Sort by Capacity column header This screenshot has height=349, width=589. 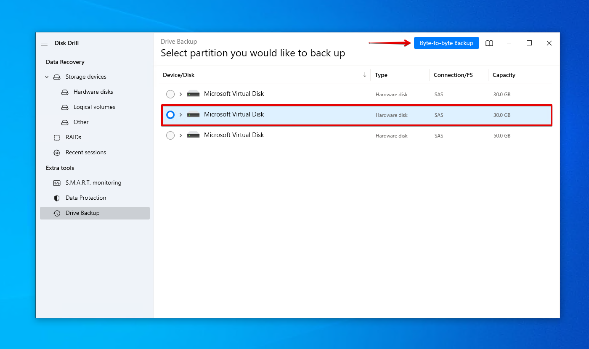coord(504,75)
